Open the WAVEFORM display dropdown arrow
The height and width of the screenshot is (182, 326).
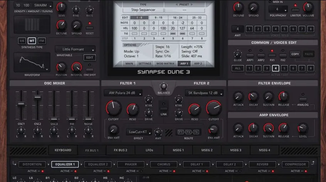tap(47, 70)
